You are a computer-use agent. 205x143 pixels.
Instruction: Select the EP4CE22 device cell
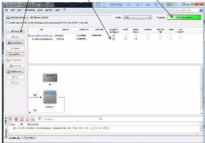click(59, 36)
